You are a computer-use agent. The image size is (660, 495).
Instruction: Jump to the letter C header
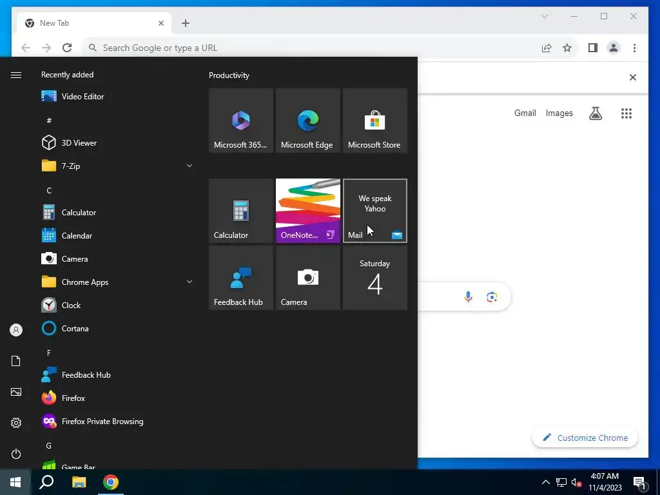(x=49, y=191)
